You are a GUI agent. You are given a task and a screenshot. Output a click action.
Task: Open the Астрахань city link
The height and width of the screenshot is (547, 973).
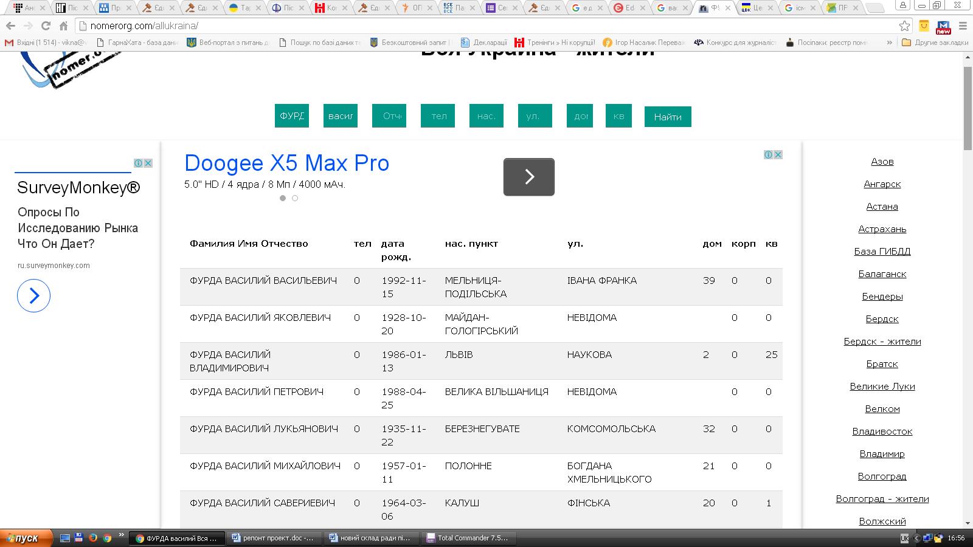pyautogui.click(x=882, y=229)
